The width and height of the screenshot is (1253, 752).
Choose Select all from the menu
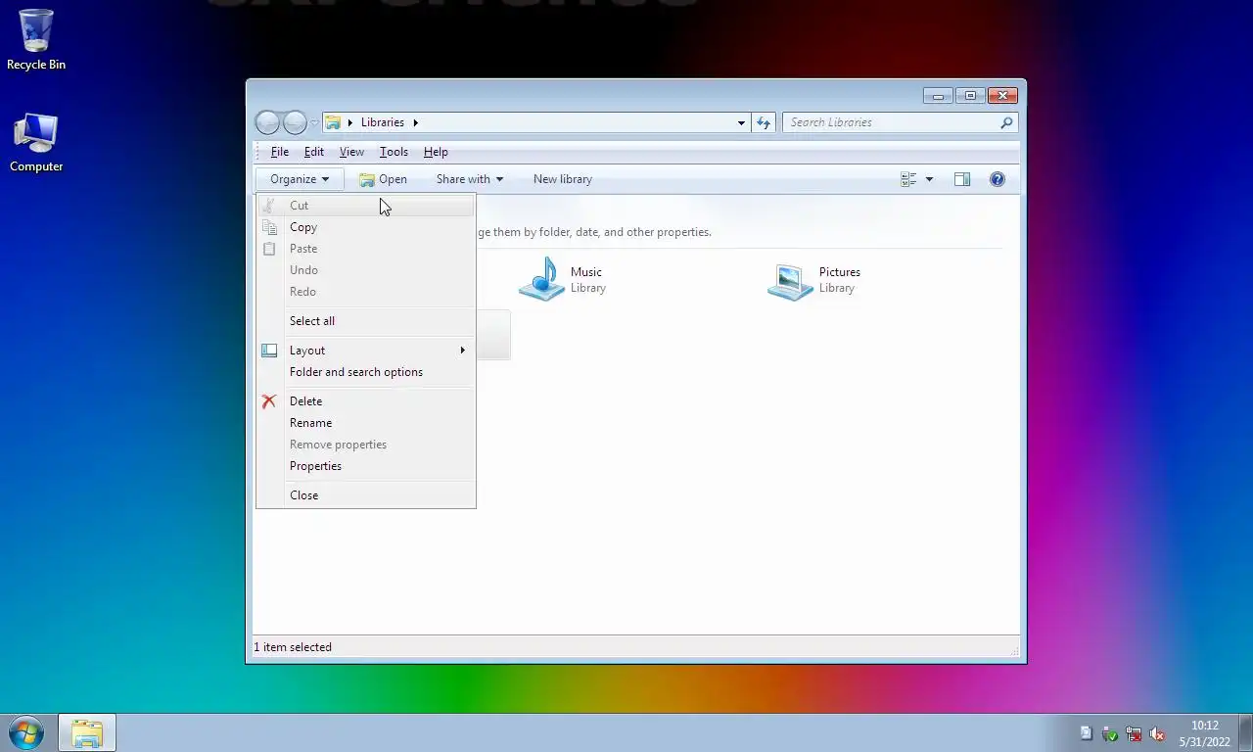[365, 321]
